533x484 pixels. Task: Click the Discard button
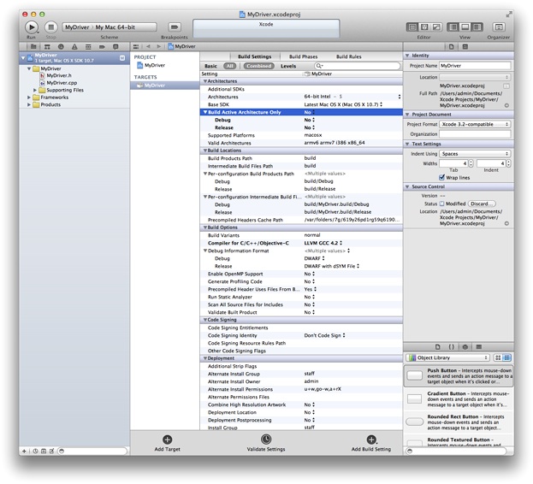click(x=481, y=204)
